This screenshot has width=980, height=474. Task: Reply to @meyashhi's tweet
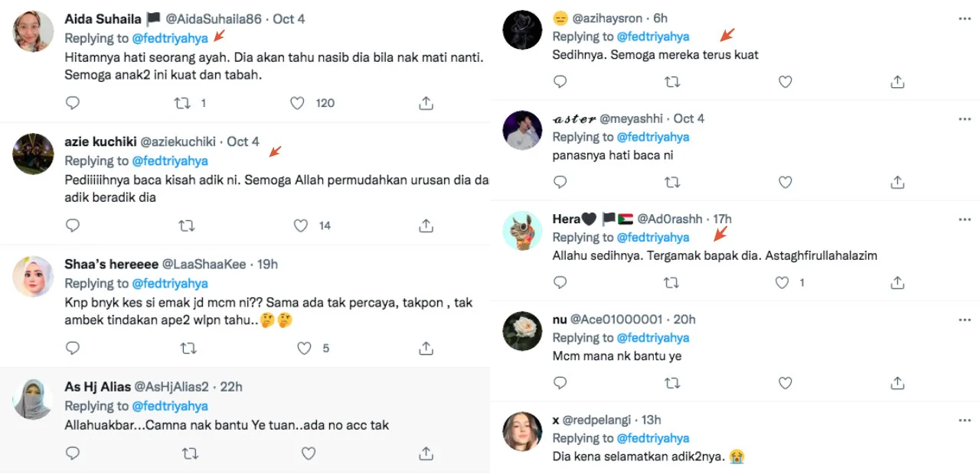(x=560, y=182)
